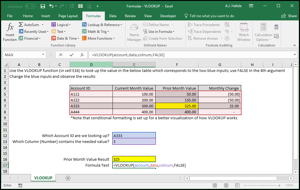Confirm the formula with the check mark
Screen dimensions: 300x190
71,55
